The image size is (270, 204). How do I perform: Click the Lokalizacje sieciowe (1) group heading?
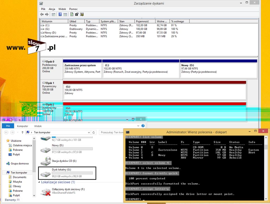click(58, 182)
